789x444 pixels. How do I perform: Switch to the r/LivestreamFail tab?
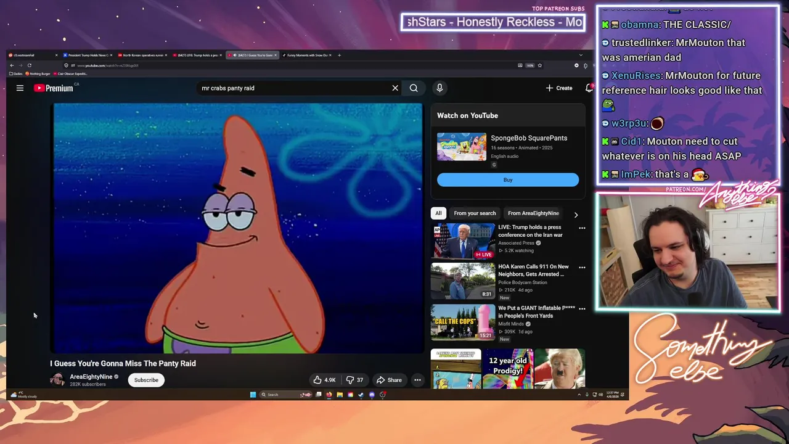(33, 55)
